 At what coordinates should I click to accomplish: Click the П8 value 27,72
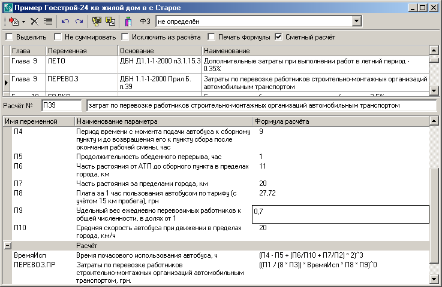tap(267, 193)
